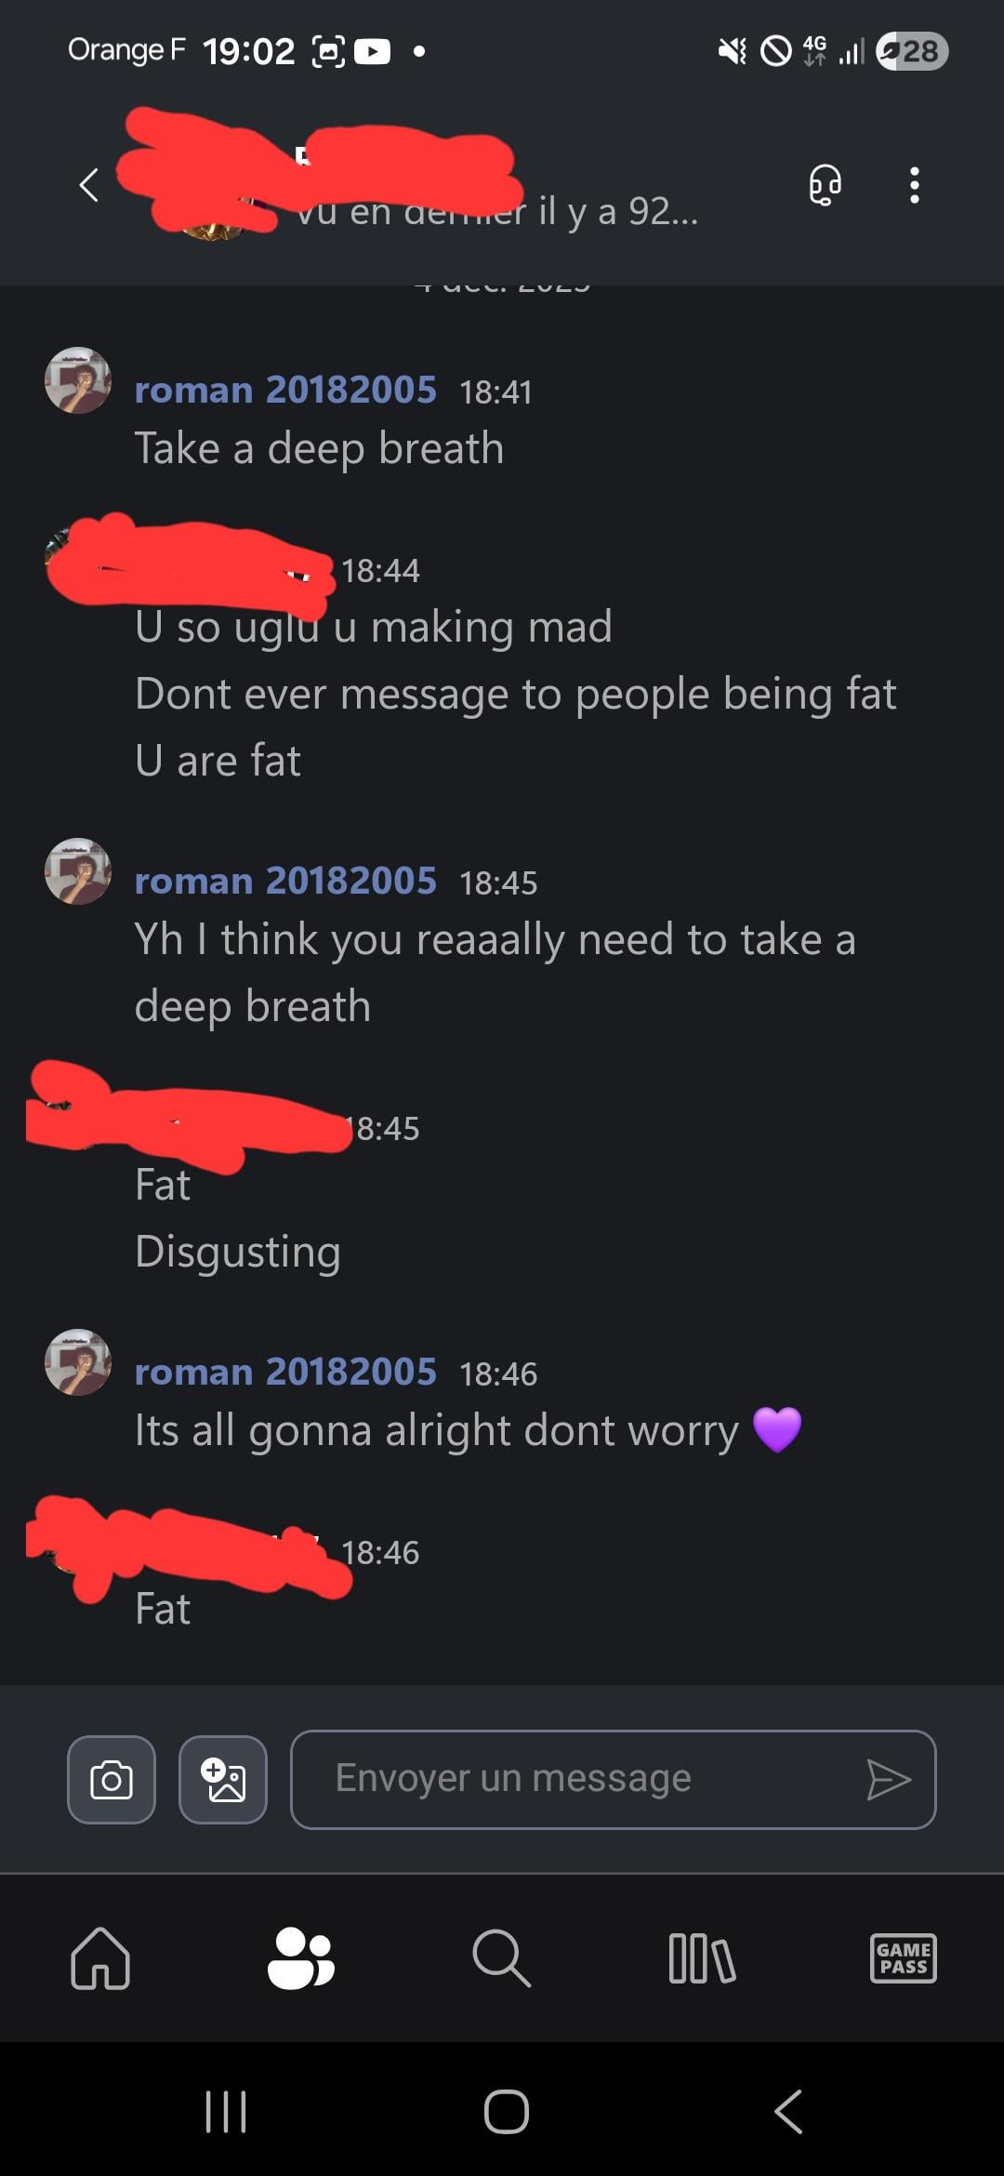The image size is (1004, 2176).
Task: Tap the Android home button
Action: click(507, 2111)
